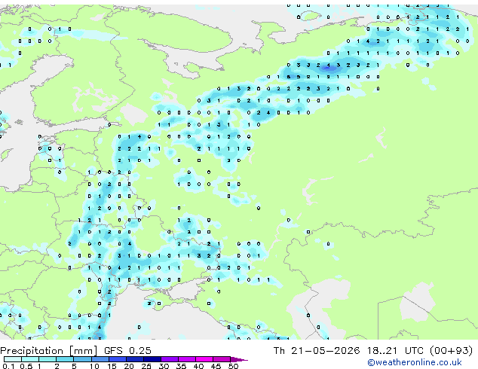Screen dimensions: 478x369
Task: Click the '[mm]' unit label
Action: pos(83,351)
